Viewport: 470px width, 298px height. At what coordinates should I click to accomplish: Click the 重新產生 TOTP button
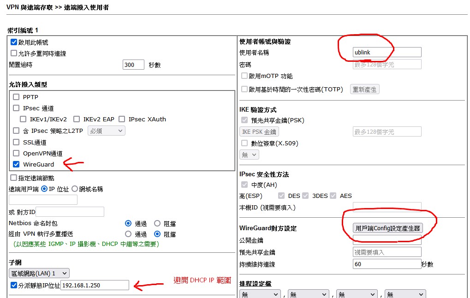[364, 89]
